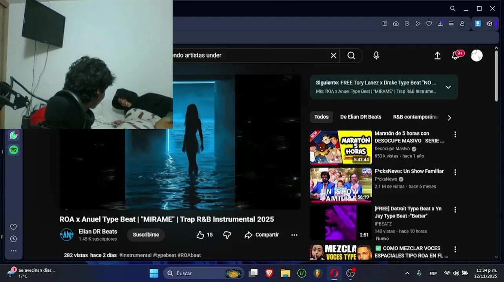The width and height of the screenshot is (504, 282).
Task: Select the Todos filter chip
Action: tap(321, 117)
